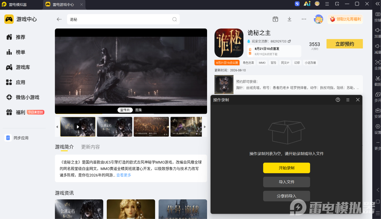The width and height of the screenshot is (381, 219).
Task: Click 立即预约 to pre-register
Action: click(345, 44)
